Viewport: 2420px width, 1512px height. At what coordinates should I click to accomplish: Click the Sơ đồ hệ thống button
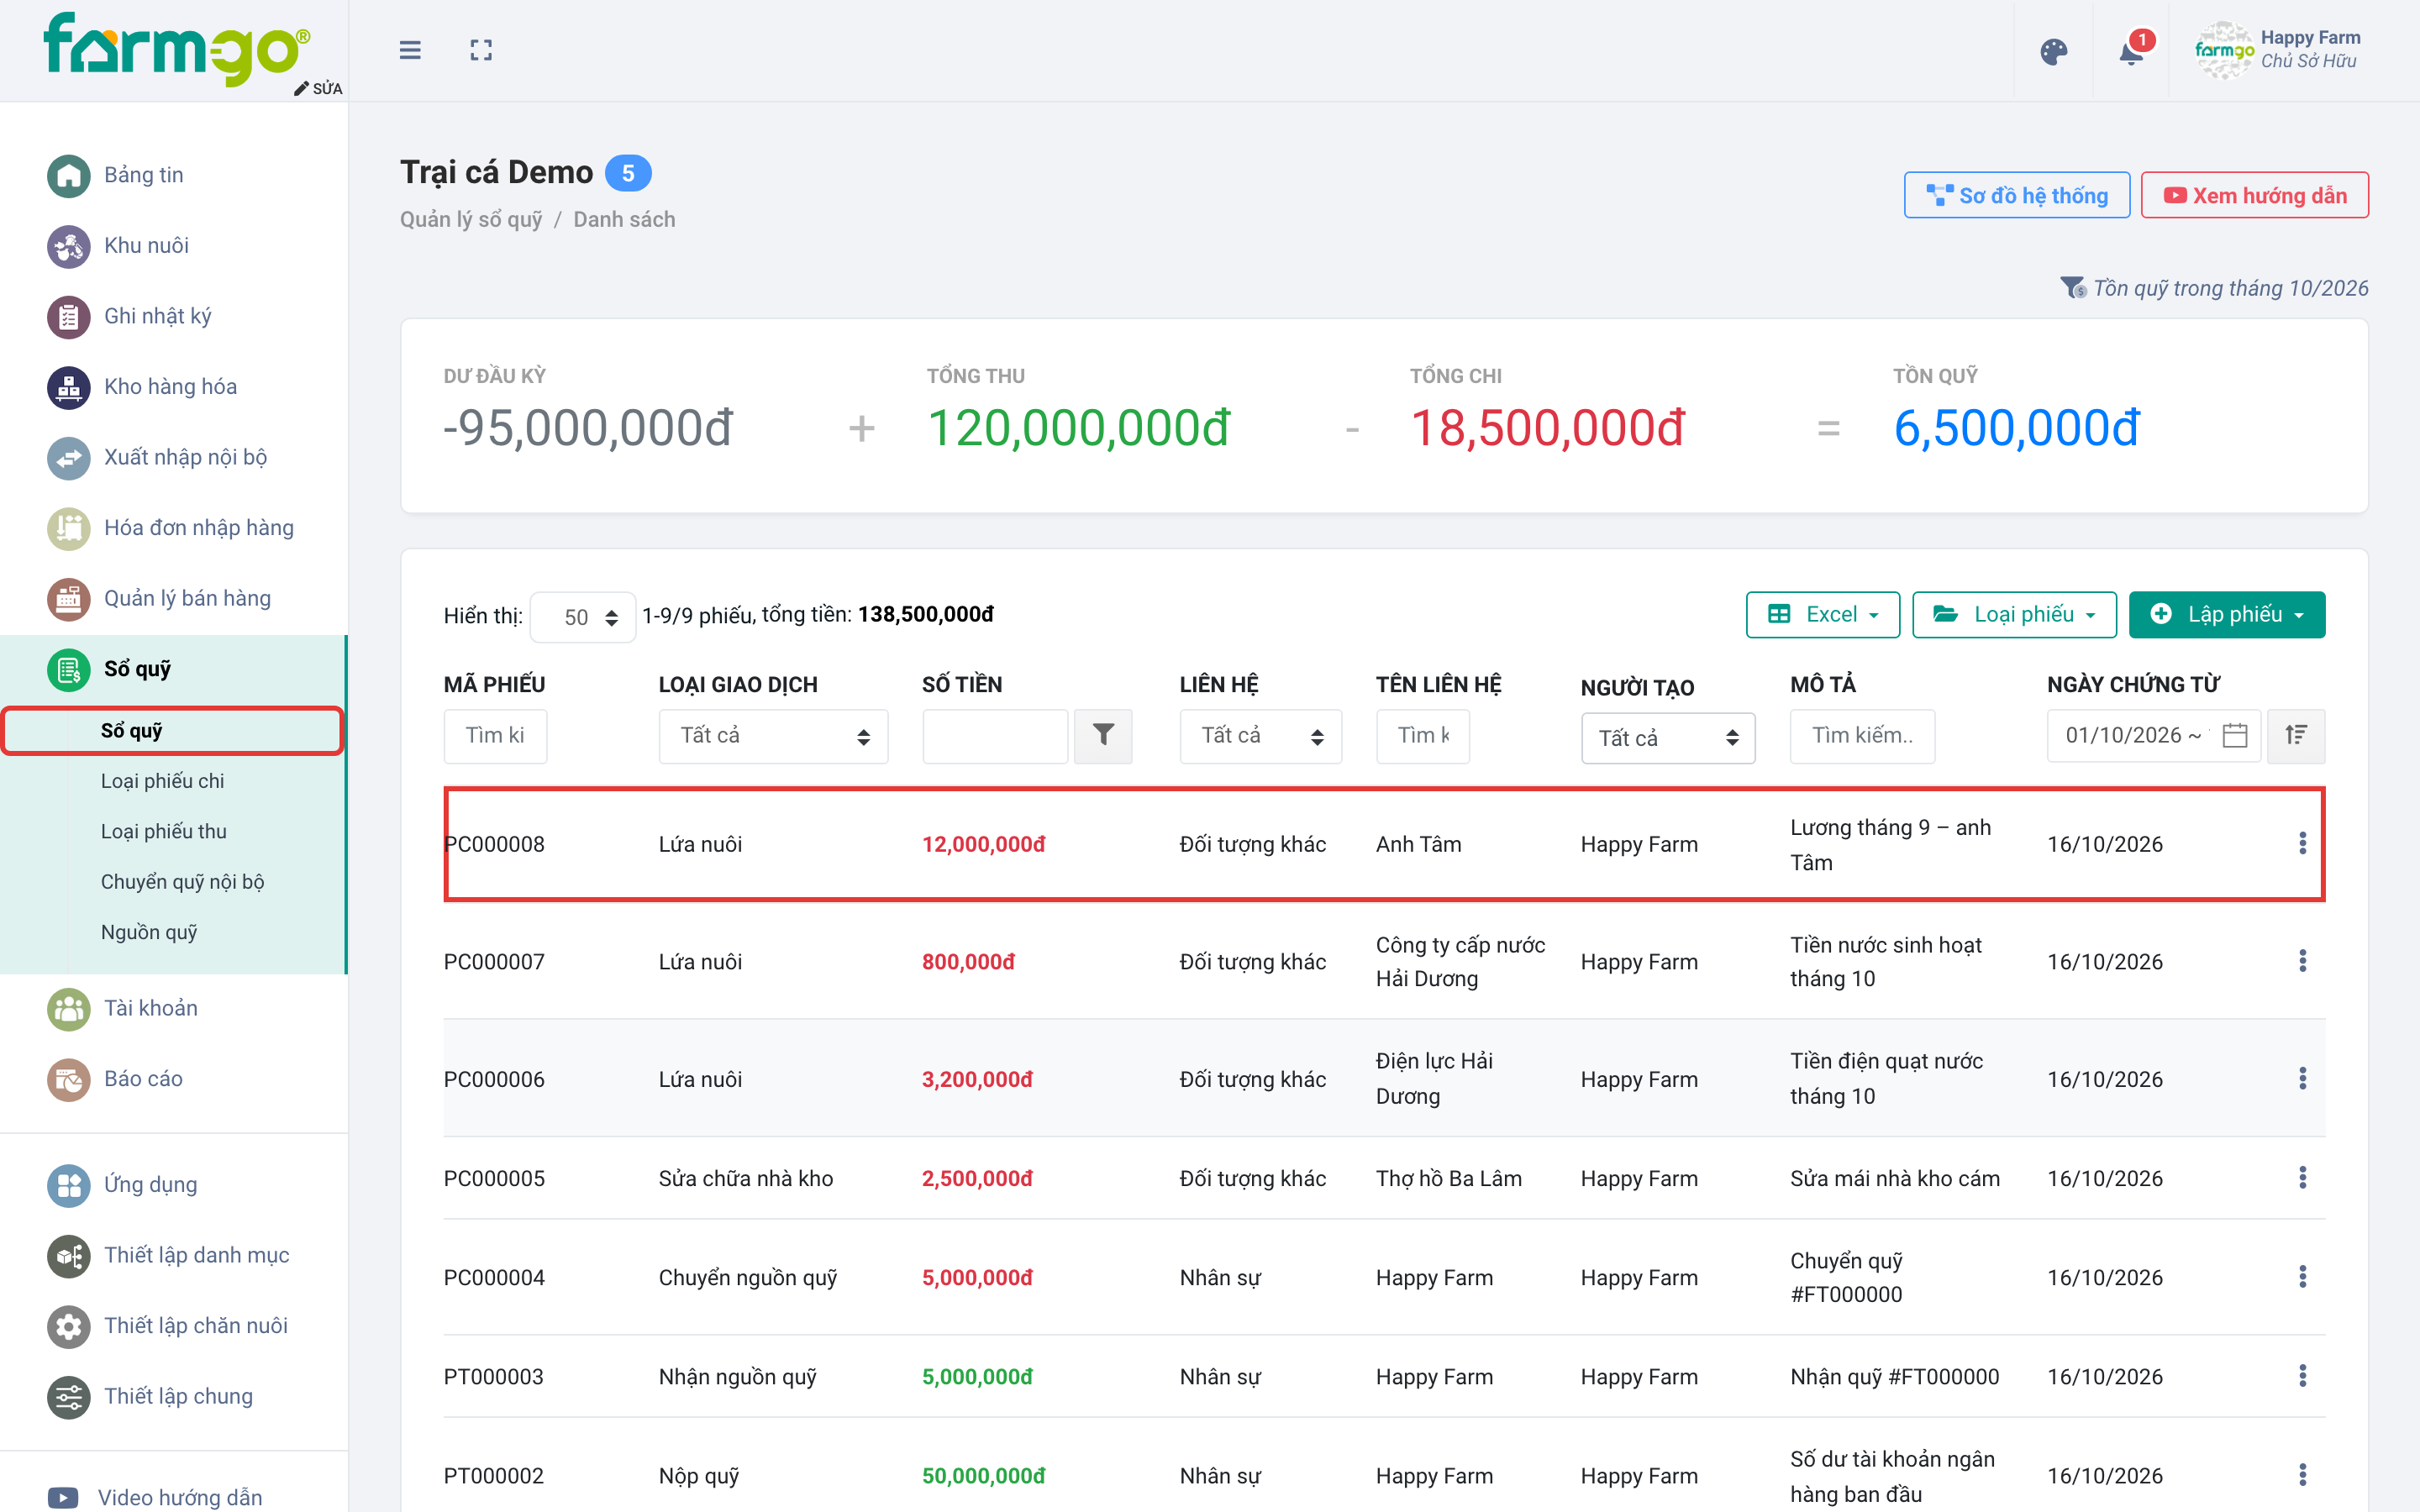click(2016, 195)
